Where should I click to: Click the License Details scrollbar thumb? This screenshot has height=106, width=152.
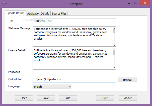(x=114, y=53)
